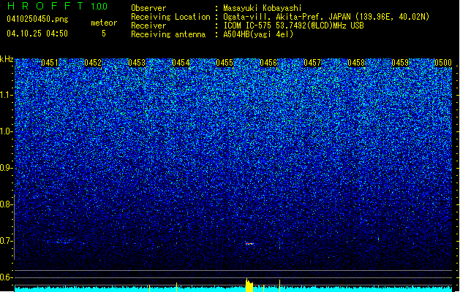Click the 0455 time marker
The height and width of the screenshot is (292, 460).
point(225,63)
